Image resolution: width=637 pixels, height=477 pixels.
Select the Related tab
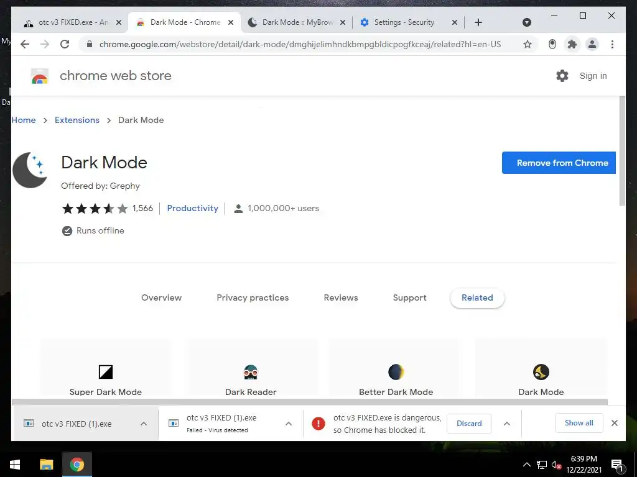477,298
